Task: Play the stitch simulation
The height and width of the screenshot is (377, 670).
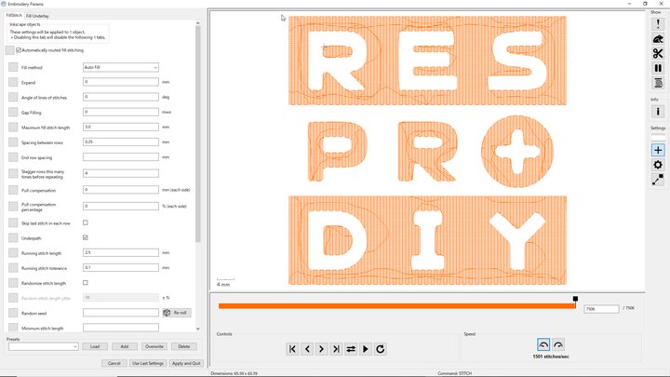Action: tap(366, 349)
